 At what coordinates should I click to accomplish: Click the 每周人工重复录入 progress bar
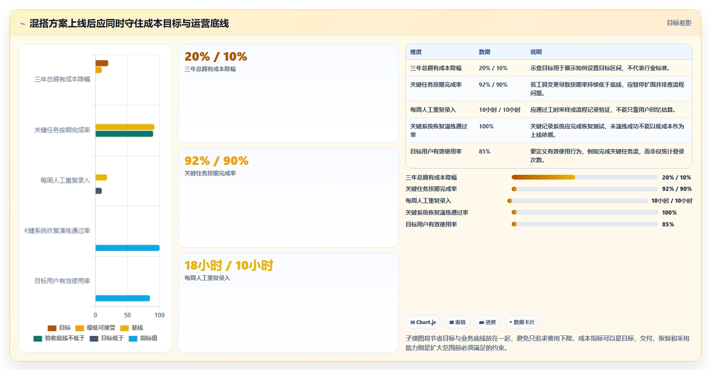click(x=577, y=201)
